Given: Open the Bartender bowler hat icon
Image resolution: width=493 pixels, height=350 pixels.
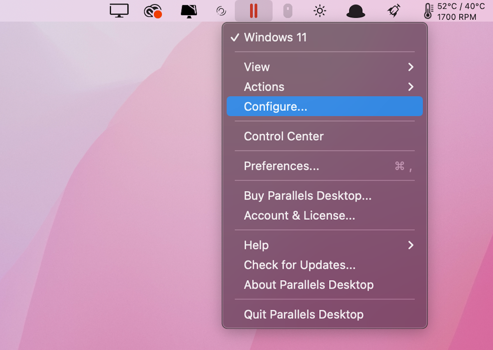Looking at the screenshot, I should [x=355, y=10].
